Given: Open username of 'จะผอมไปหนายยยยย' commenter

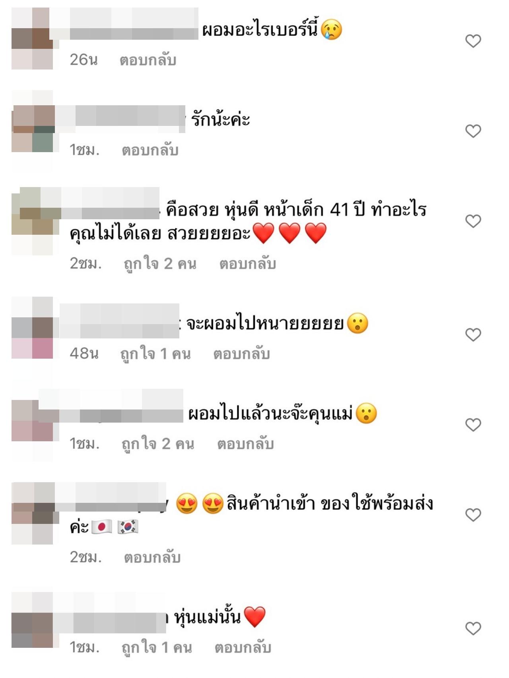Looking at the screenshot, I should 119,321.
